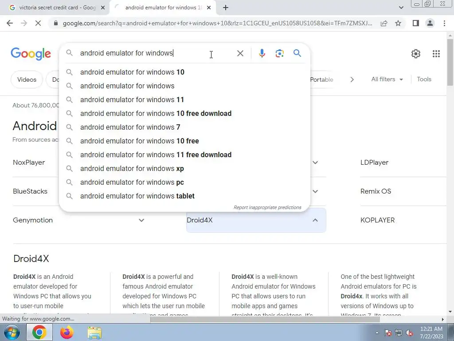Clear the search box text with X
The height and width of the screenshot is (341, 454).
pos(240,53)
